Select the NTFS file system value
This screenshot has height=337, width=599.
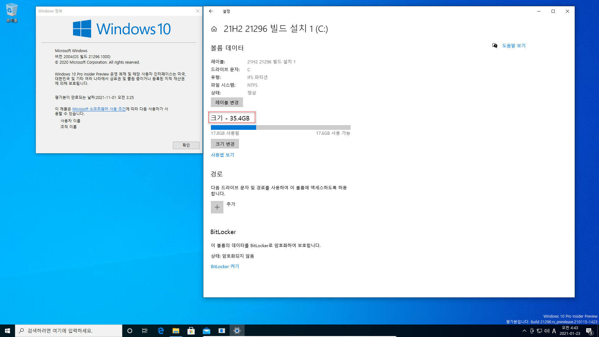[252, 85]
